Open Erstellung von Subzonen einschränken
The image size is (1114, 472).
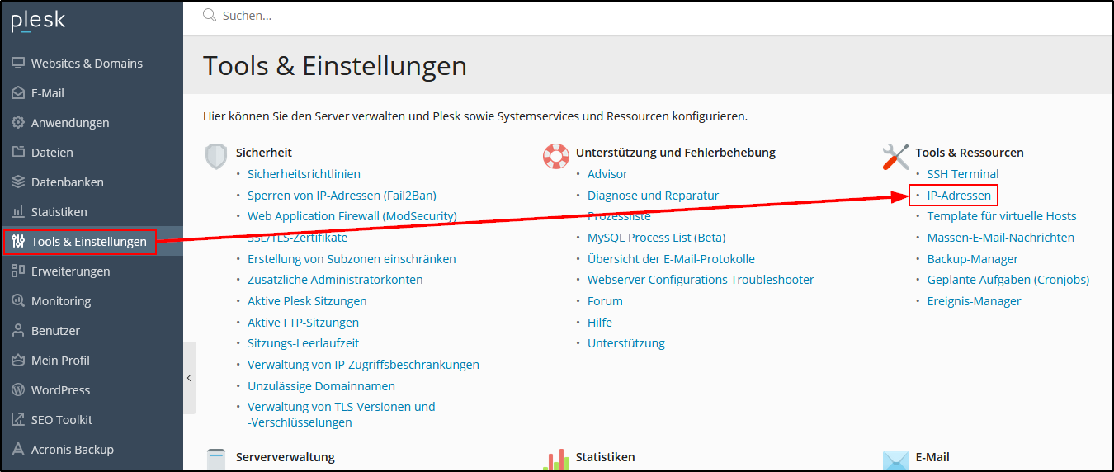[x=352, y=259]
